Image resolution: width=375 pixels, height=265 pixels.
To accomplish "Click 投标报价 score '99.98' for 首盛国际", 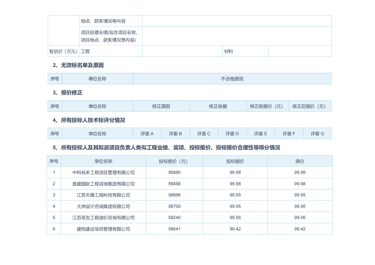I will pyautogui.click(x=235, y=184).
